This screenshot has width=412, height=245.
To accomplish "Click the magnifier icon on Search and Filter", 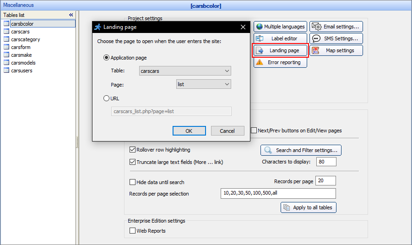I will tap(268, 150).
